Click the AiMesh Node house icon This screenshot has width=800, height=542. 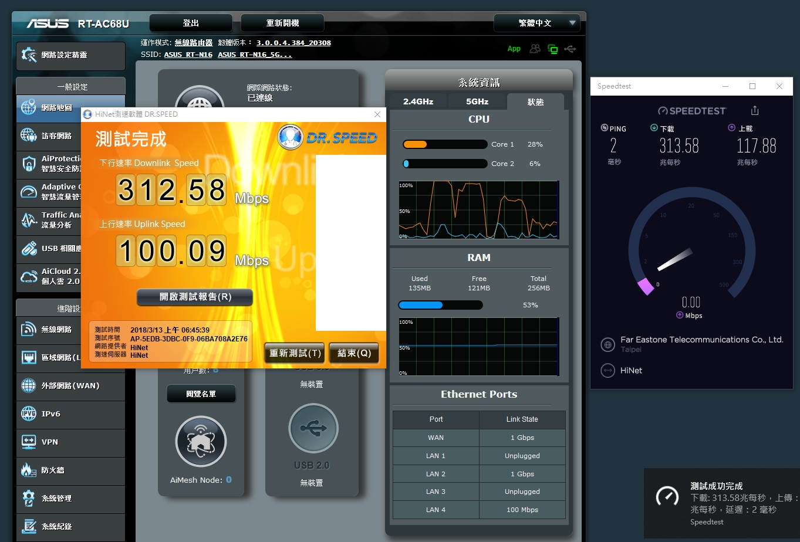click(201, 442)
